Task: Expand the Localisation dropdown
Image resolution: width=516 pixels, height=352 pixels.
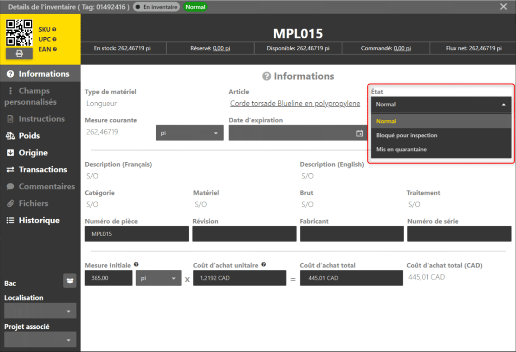Action: 40,311
